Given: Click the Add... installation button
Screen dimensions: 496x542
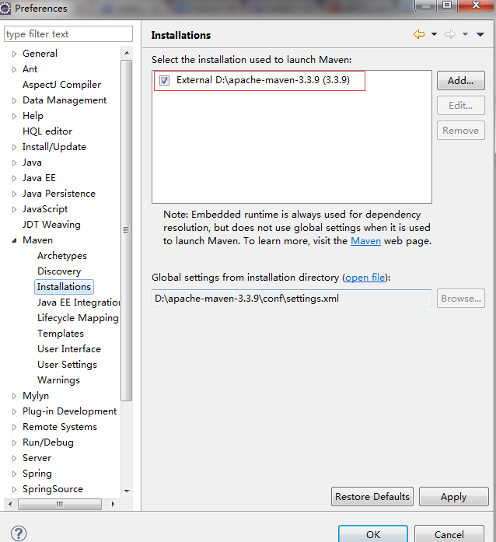Looking at the screenshot, I should click(461, 81).
